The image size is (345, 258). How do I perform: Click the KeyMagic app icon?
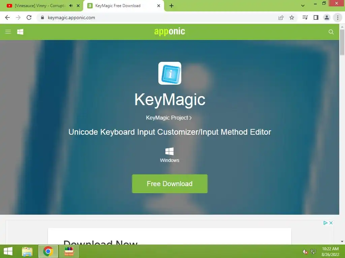pyautogui.click(x=170, y=73)
